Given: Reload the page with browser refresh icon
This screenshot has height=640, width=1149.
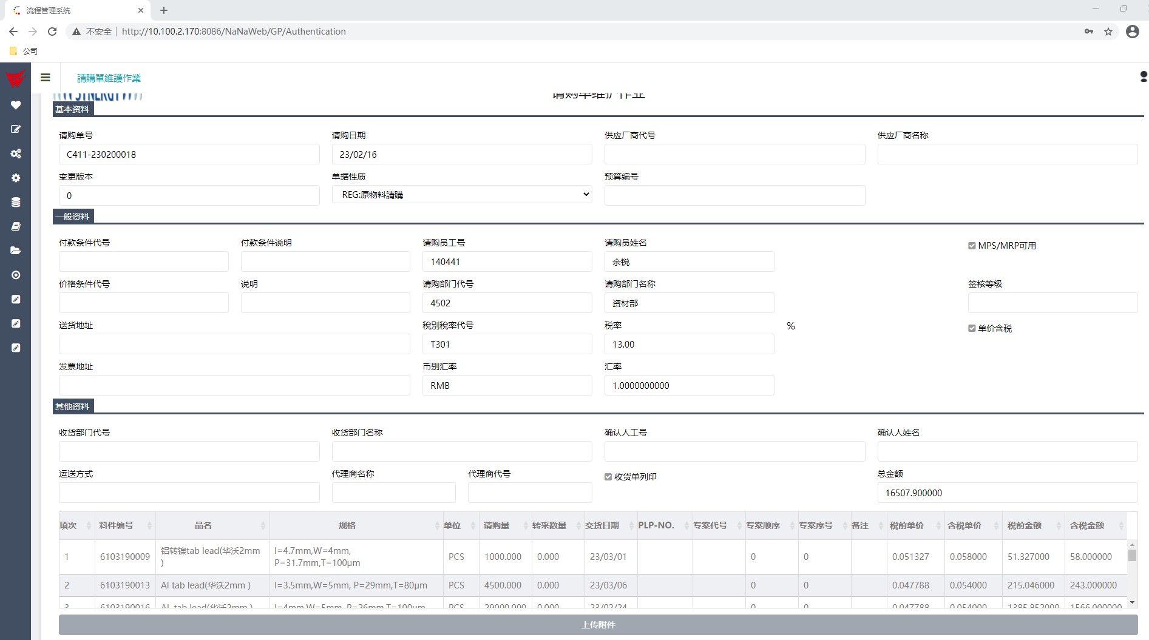Looking at the screenshot, I should pos(52,32).
